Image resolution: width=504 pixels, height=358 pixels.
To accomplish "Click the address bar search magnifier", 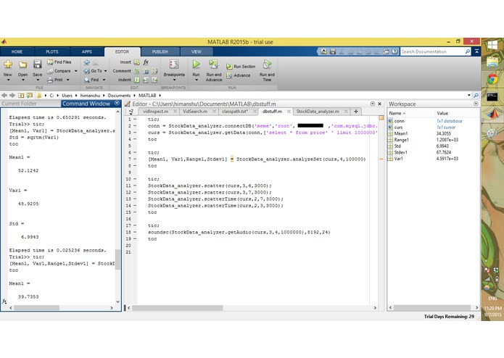I will 476,96.
